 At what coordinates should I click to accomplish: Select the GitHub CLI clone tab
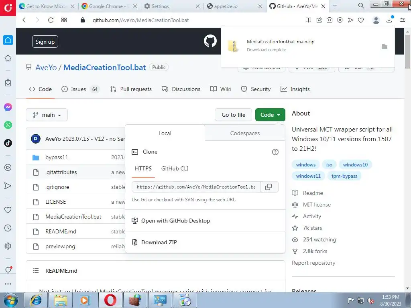tap(175, 169)
